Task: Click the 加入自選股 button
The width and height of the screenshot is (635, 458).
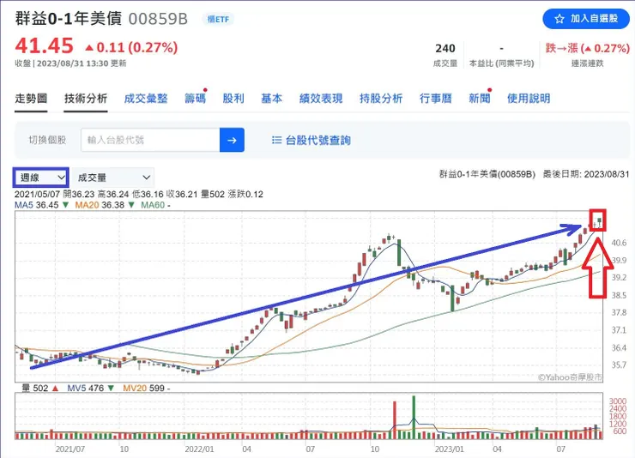Action: (586, 19)
